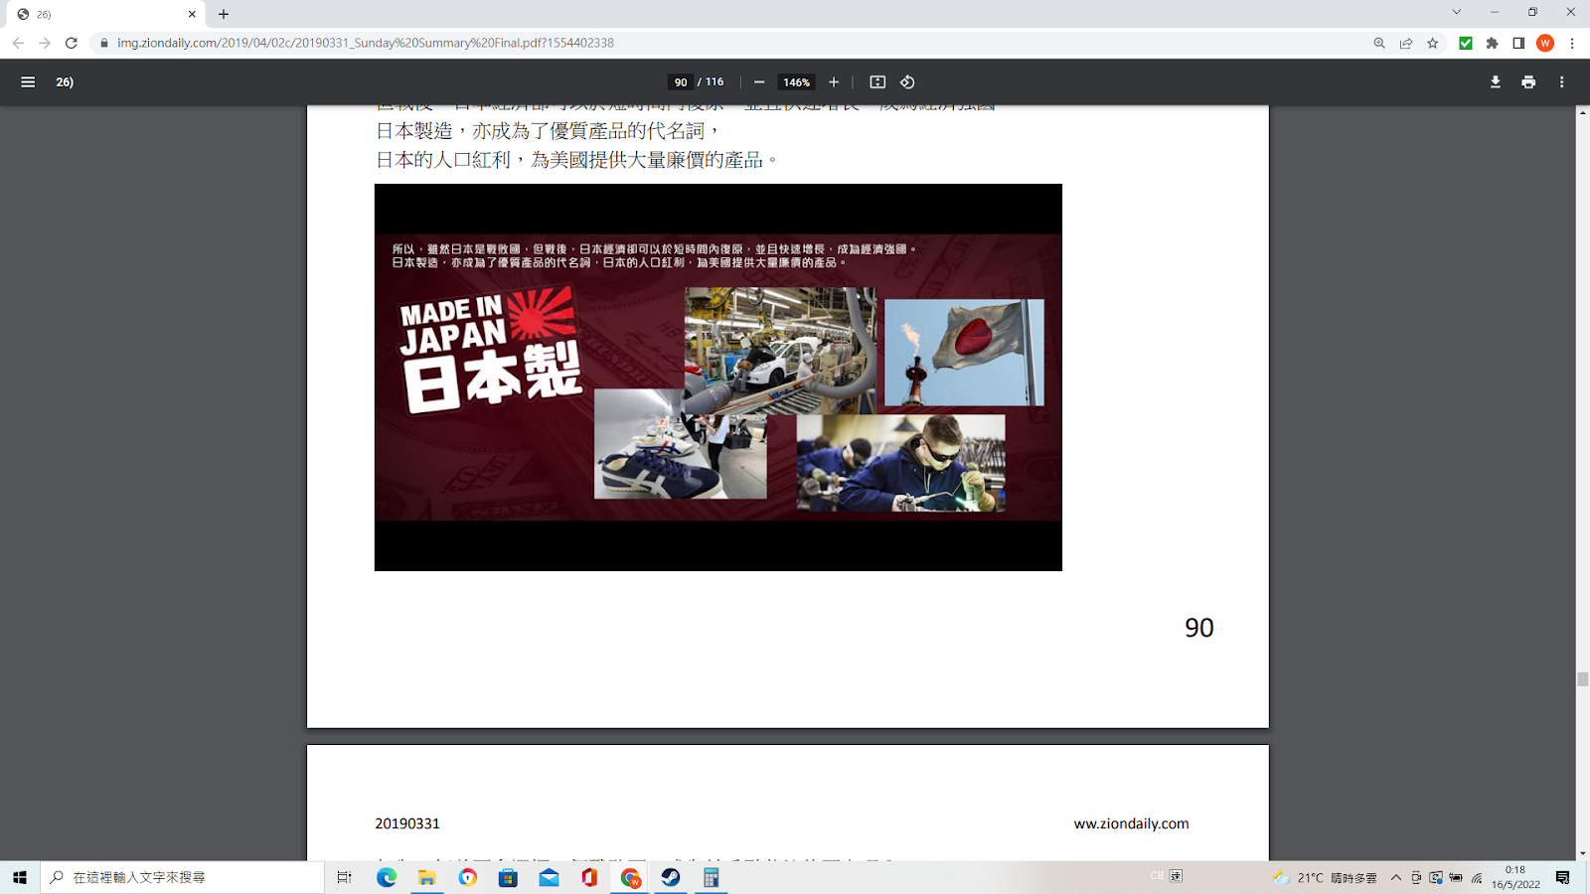Click the weather widget showing 21°C
This screenshot has width=1590, height=894.
(x=1325, y=877)
